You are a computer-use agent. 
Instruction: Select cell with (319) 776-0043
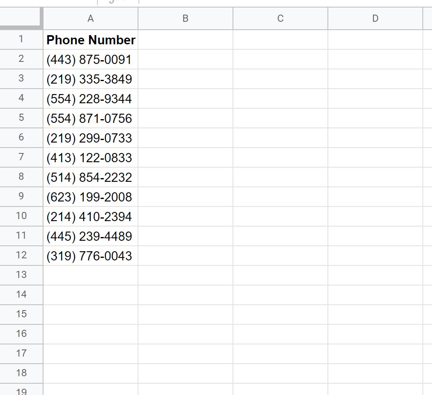[x=91, y=256]
